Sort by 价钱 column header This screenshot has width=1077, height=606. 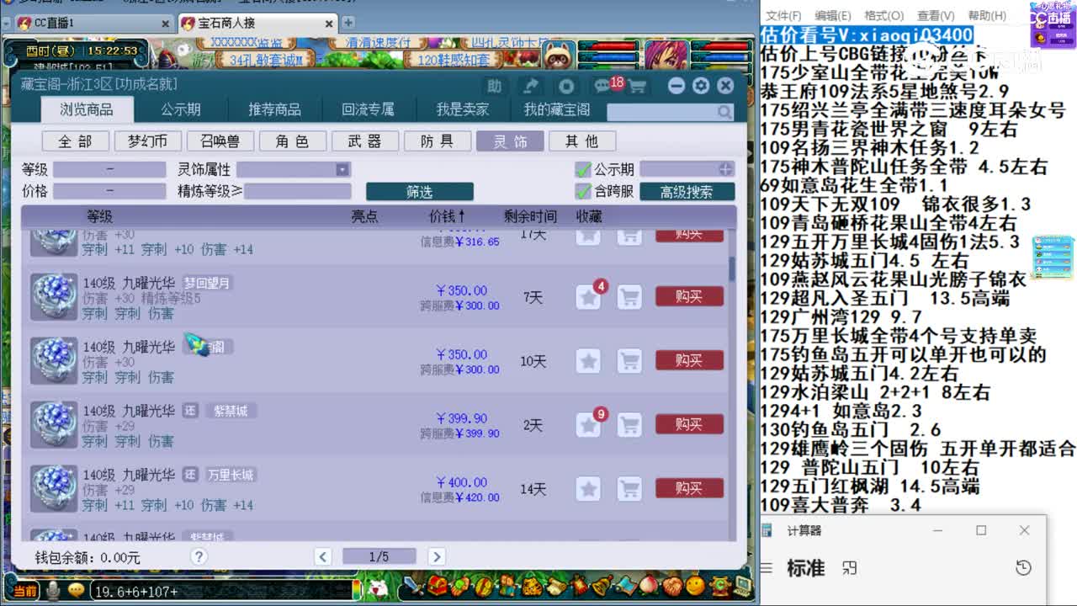click(x=447, y=217)
